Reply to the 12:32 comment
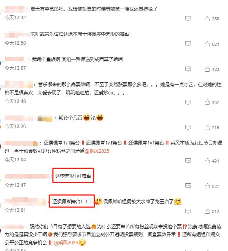Image resolution: width=228 pixels, height=251 pixels. tap(188, 18)
